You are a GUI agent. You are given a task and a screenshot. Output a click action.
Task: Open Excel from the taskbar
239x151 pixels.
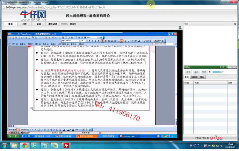coord(55,146)
